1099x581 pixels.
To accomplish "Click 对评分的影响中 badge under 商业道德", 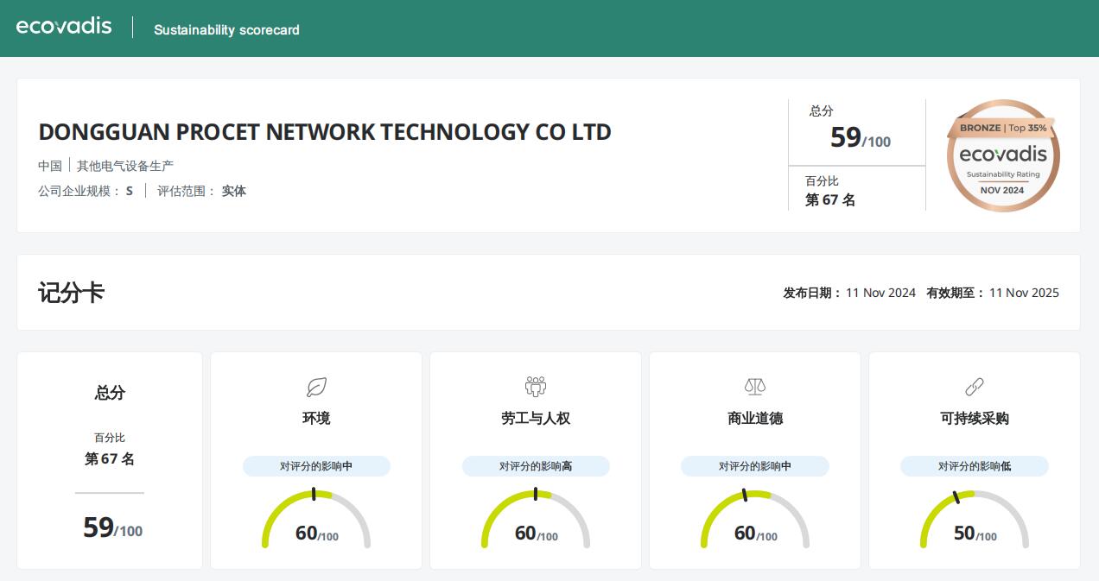I will tap(755, 466).
